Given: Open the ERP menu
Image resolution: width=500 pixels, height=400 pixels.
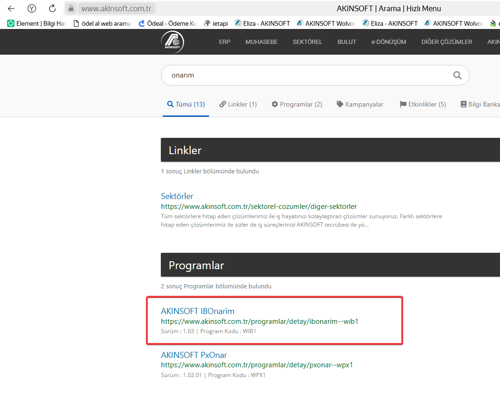Looking at the screenshot, I should pos(225,42).
